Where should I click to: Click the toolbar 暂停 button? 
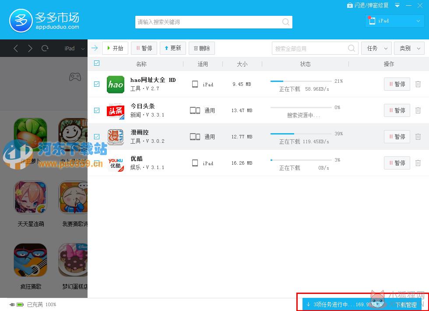pos(144,48)
